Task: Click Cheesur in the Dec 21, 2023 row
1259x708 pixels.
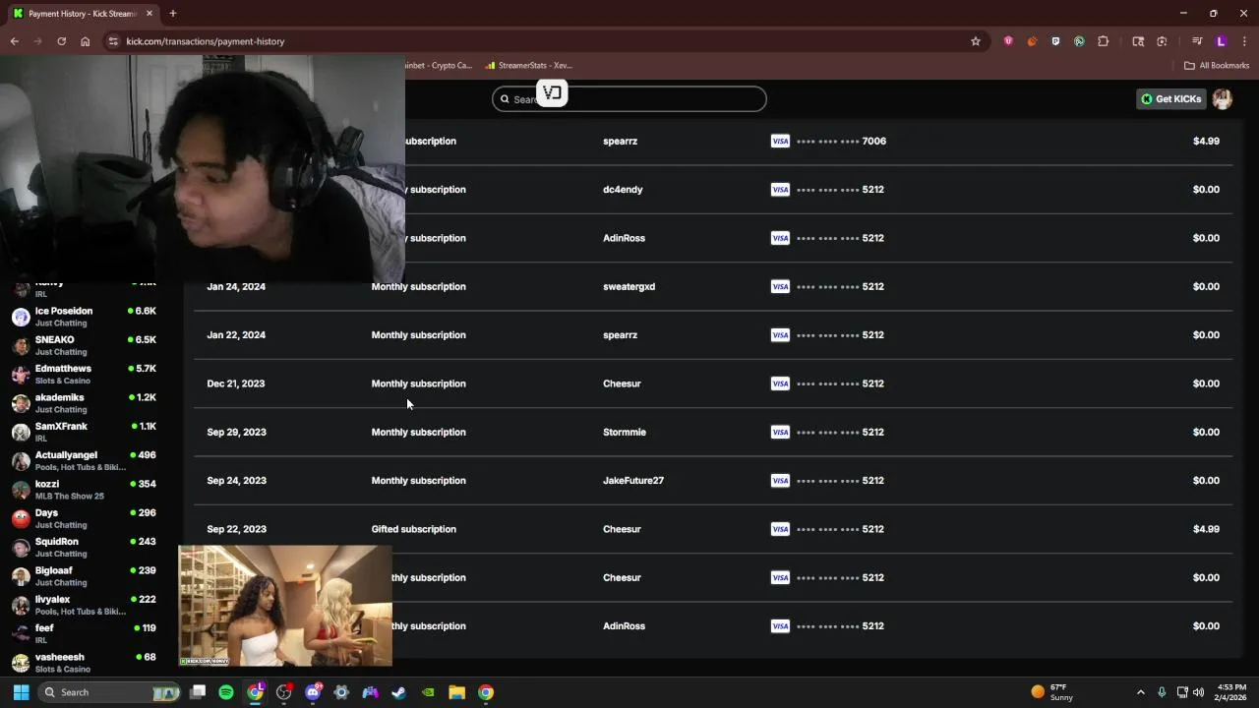Action: 622,383
